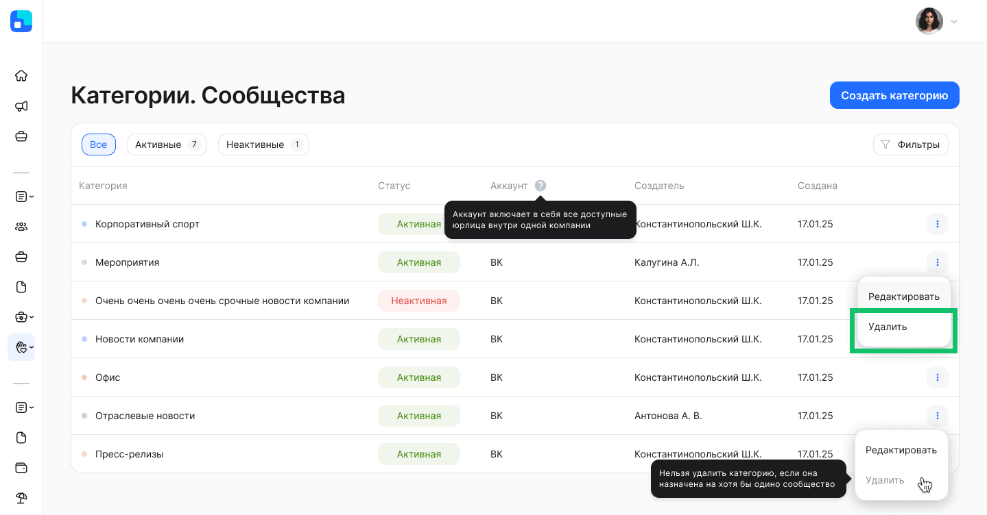This screenshot has height=515, width=987.
Task: Click the blue app logo top left
Action: [x=21, y=21]
